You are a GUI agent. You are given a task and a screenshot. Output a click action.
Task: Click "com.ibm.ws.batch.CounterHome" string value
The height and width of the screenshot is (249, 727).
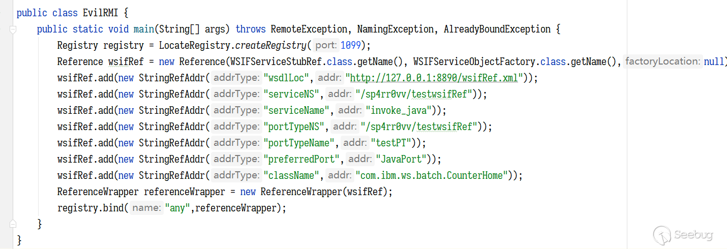tap(432, 175)
